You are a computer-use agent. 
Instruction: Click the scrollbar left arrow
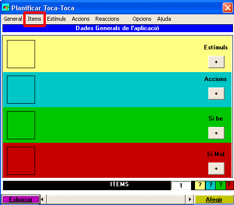(42, 200)
